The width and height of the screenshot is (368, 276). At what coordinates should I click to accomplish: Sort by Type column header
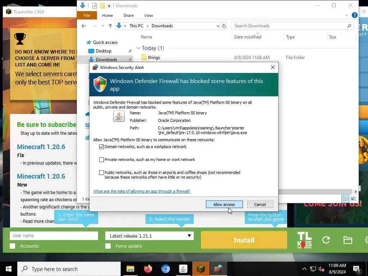pos(290,37)
